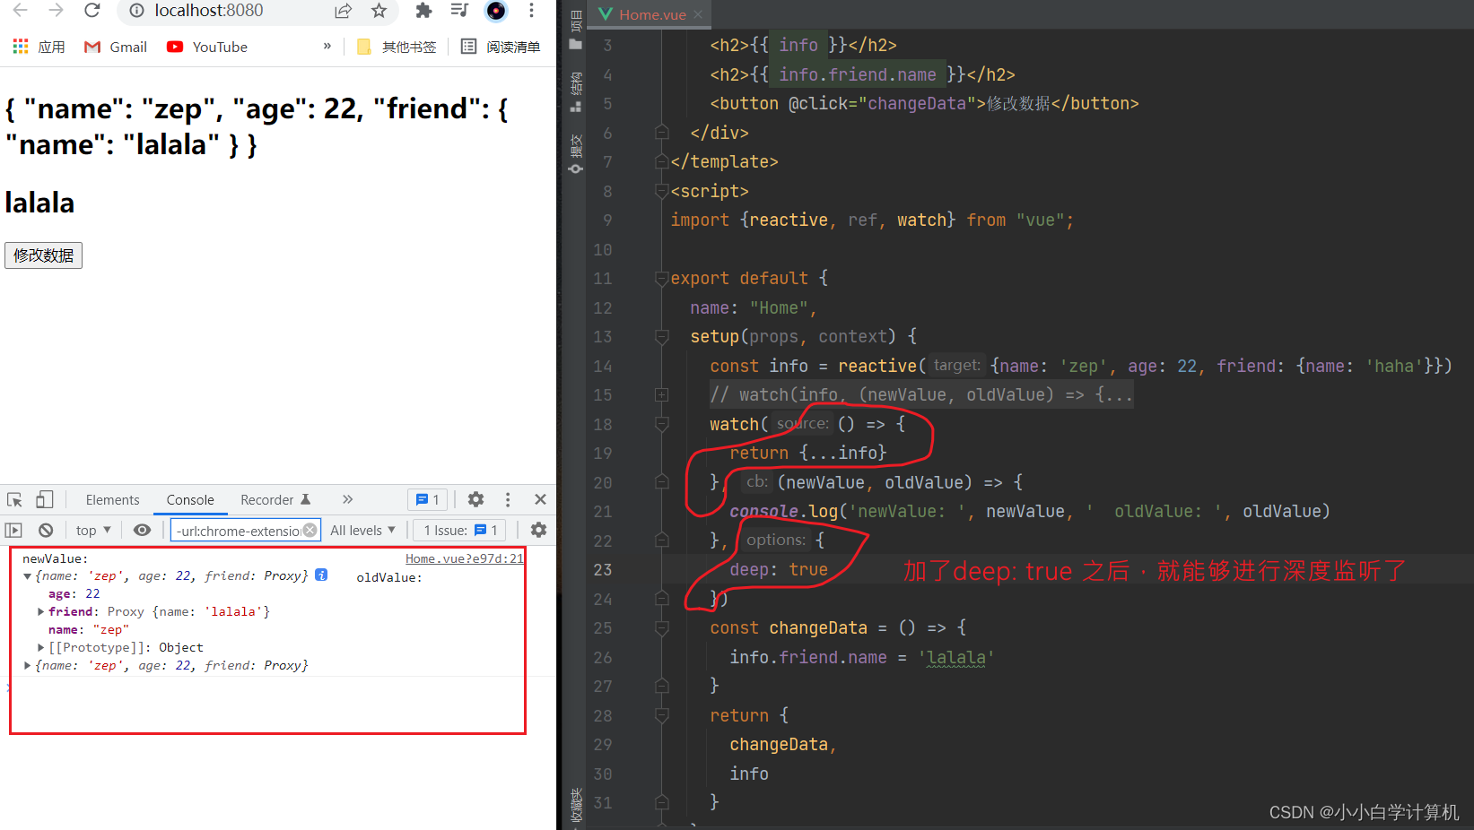Open DevTools settings gear in the tab bar
Screen dimensions: 1474x830
point(475,499)
